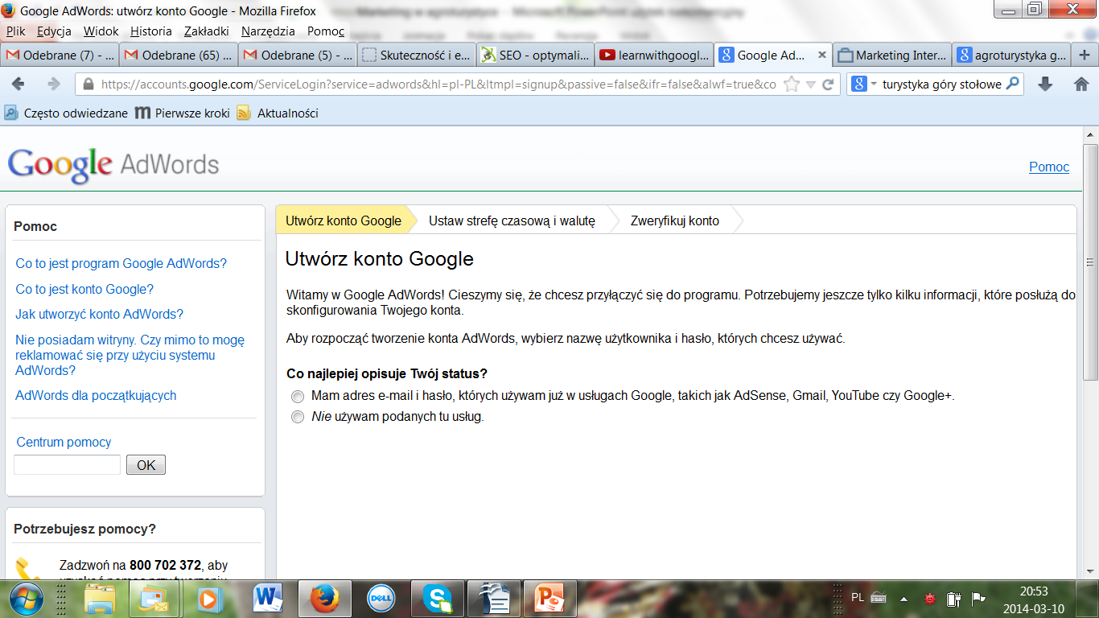
Task: Open the Firefox downloads arrow icon
Action: coord(1045,84)
